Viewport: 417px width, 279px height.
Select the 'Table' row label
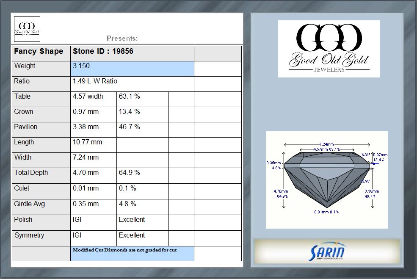point(41,99)
